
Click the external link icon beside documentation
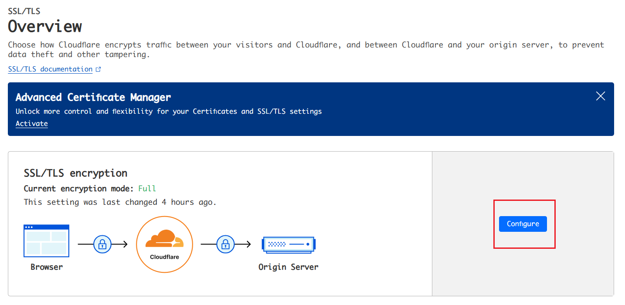[98, 69]
